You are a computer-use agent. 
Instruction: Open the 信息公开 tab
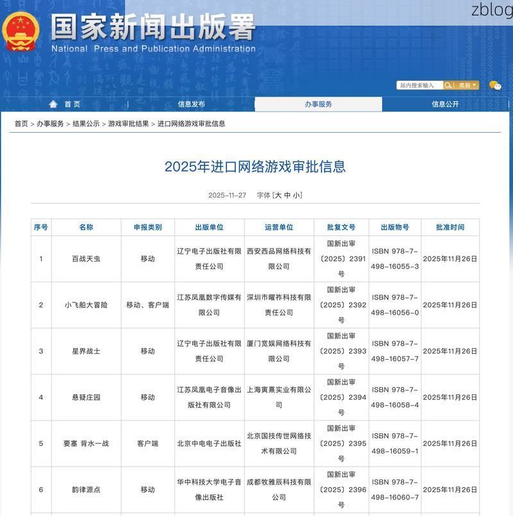tap(447, 103)
